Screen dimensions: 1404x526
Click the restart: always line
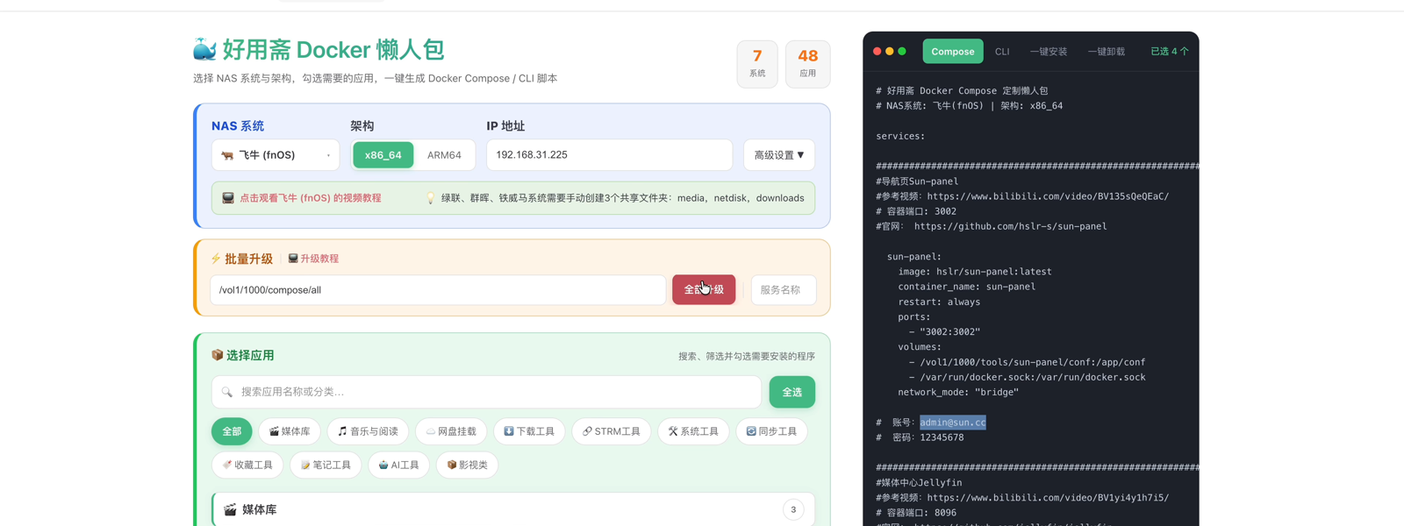(939, 302)
